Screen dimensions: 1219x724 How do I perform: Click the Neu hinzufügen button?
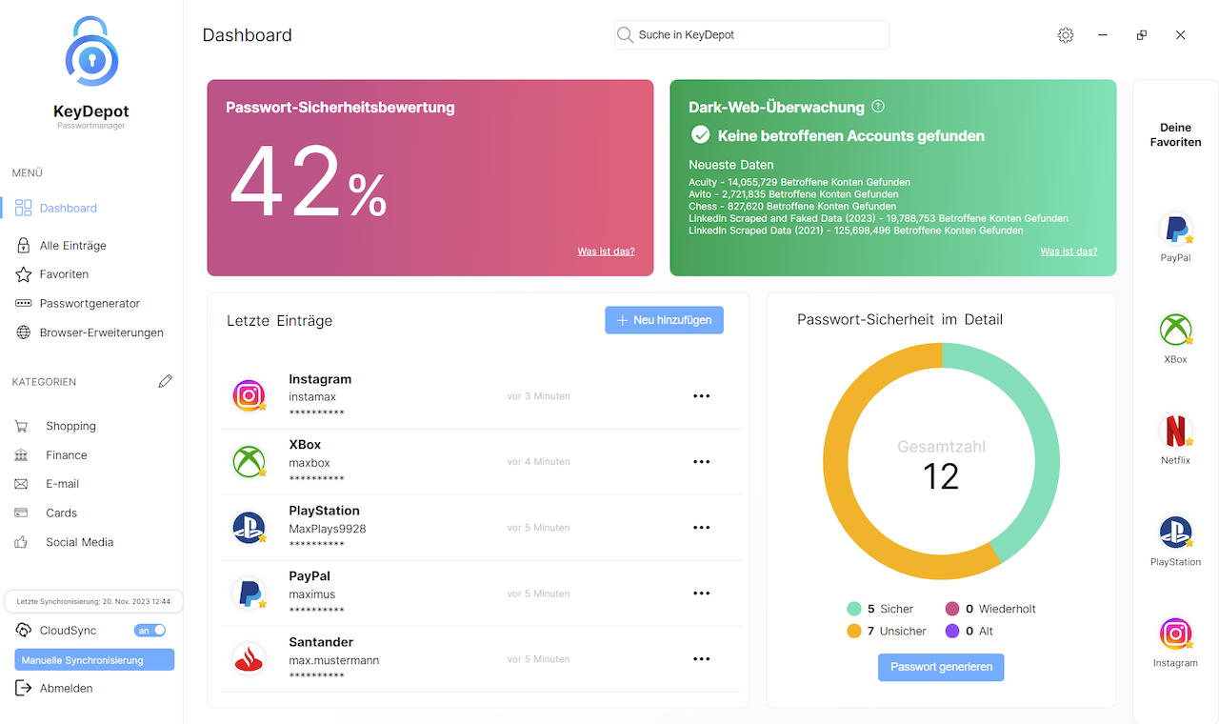tap(664, 320)
